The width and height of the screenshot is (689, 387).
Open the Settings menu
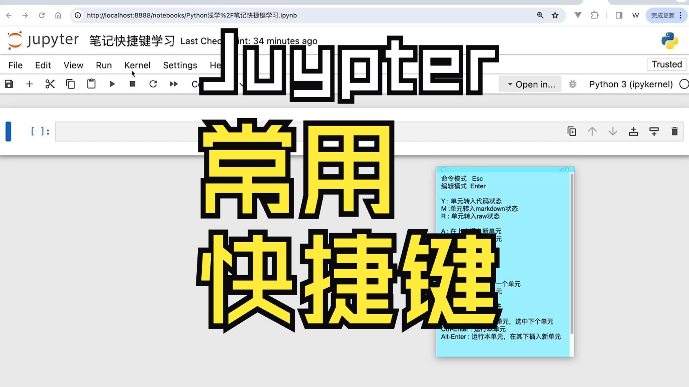(180, 65)
